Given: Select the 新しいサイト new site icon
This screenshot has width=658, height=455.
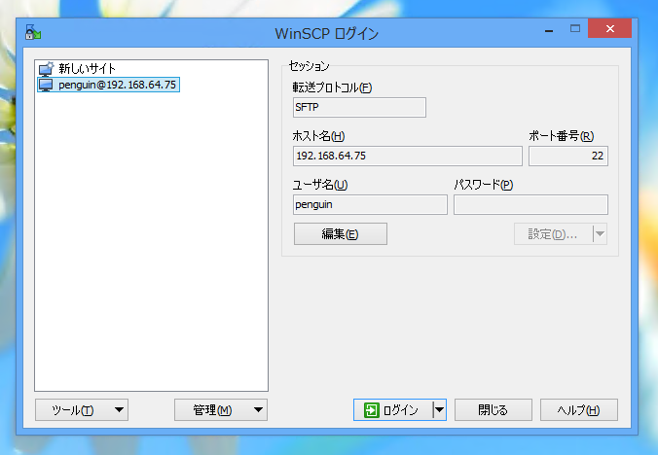Looking at the screenshot, I should (46, 69).
